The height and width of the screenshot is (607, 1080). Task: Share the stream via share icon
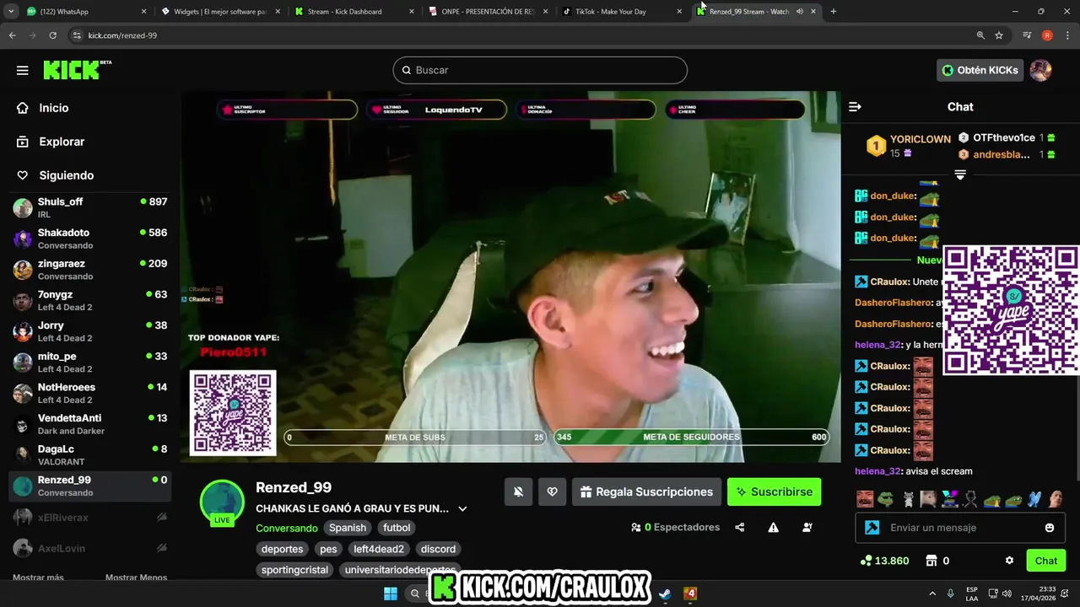740,527
